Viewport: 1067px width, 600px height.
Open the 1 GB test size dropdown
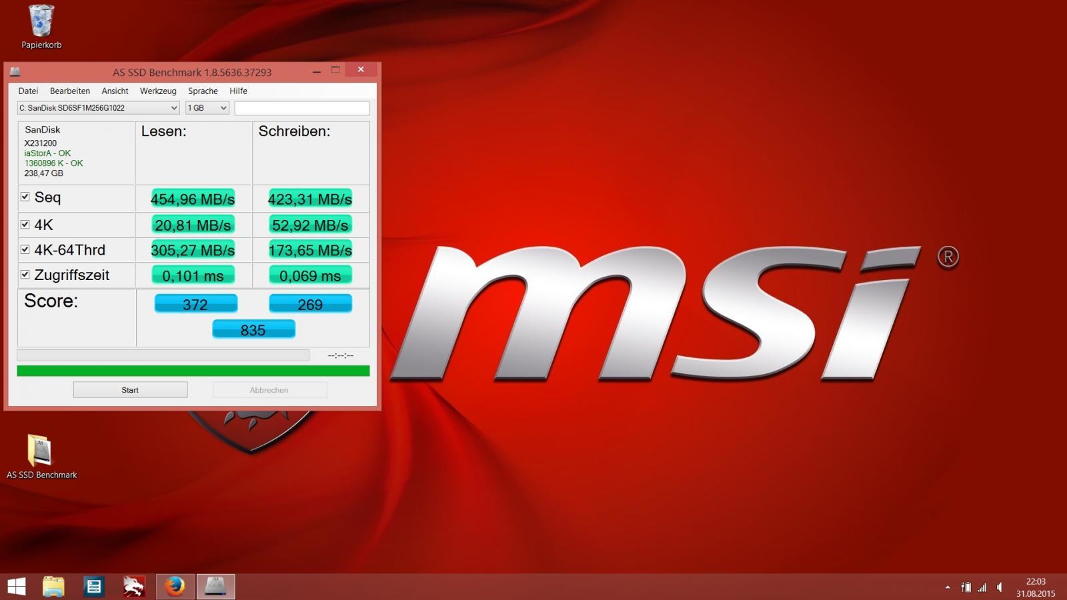(x=207, y=108)
